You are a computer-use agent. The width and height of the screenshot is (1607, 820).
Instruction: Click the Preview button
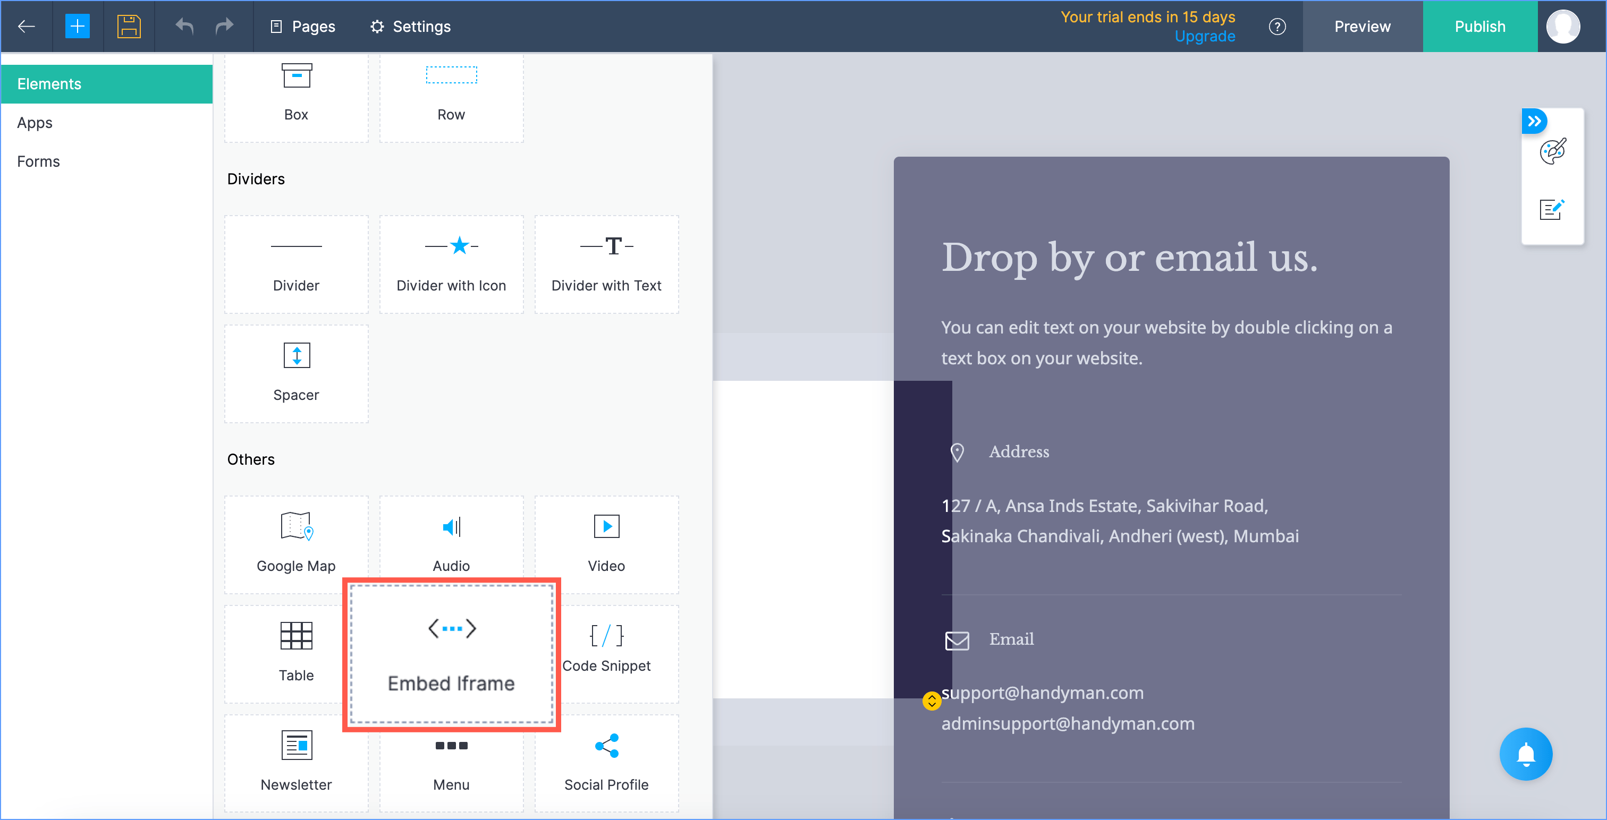tap(1362, 26)
